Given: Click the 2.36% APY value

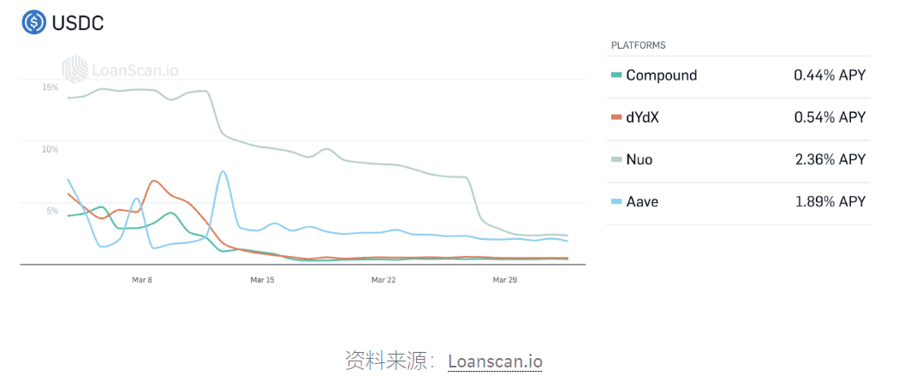Looking at the screenshot, I should coord(830,159).
